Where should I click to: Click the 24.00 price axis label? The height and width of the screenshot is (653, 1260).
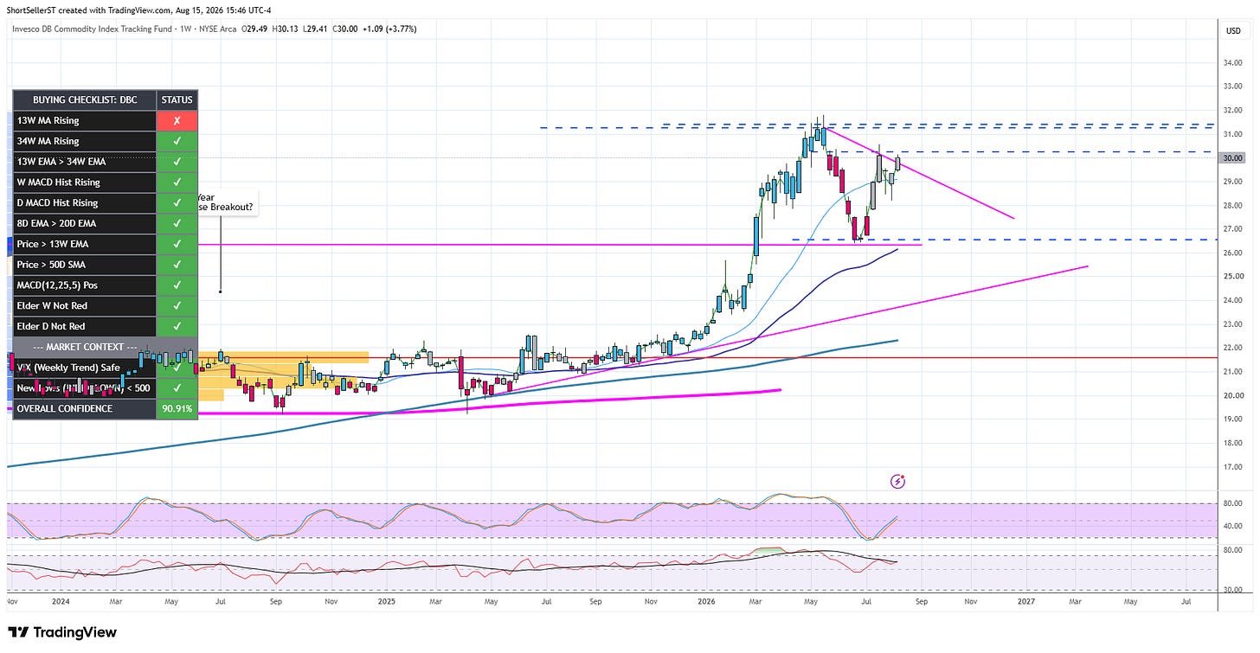pyautogui.click(x=1233, y=301)
